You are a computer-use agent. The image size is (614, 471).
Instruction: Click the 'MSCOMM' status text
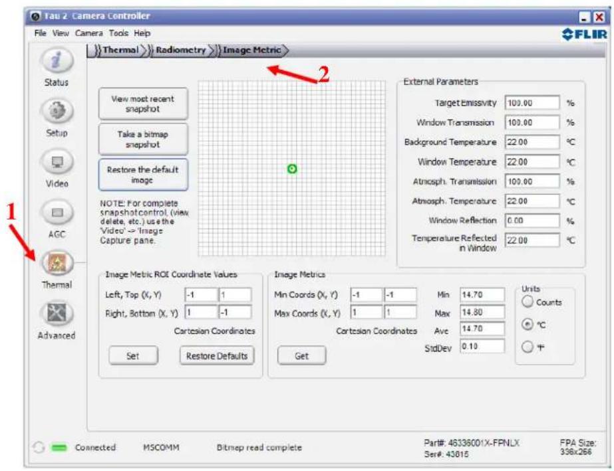click(x=161, y=447)
